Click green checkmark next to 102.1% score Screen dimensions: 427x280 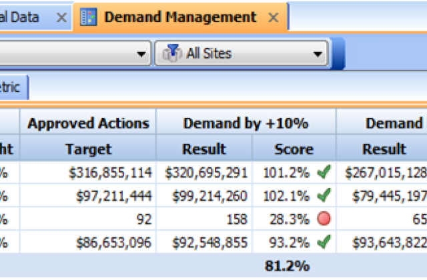point(324,196)
